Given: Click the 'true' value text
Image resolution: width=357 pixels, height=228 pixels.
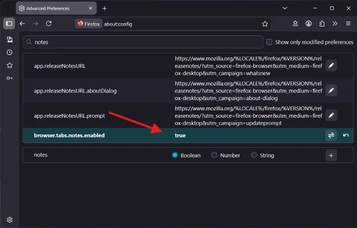Looking at the screenshot, I should 180,135.
